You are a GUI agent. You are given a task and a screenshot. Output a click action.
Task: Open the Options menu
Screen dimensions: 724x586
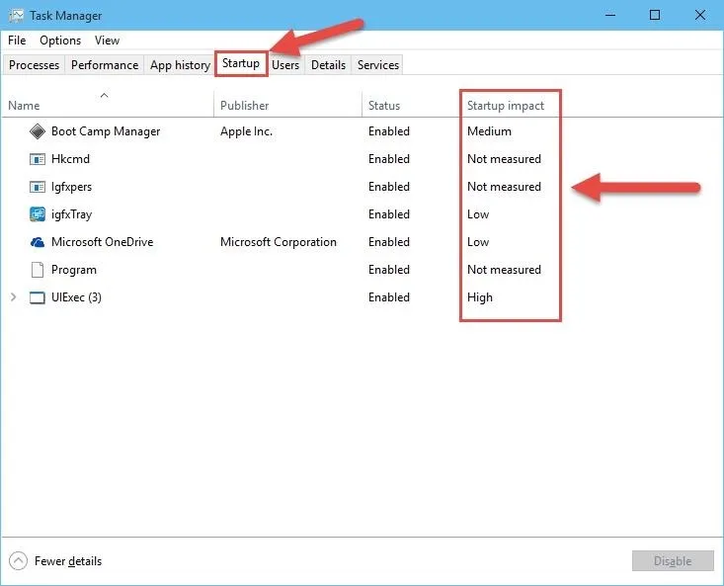(x=60, y=41)
